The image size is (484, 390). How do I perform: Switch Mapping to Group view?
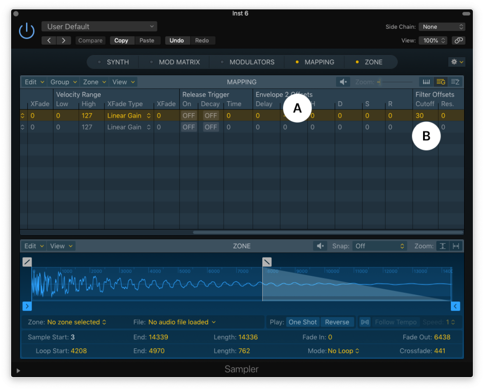441,82
